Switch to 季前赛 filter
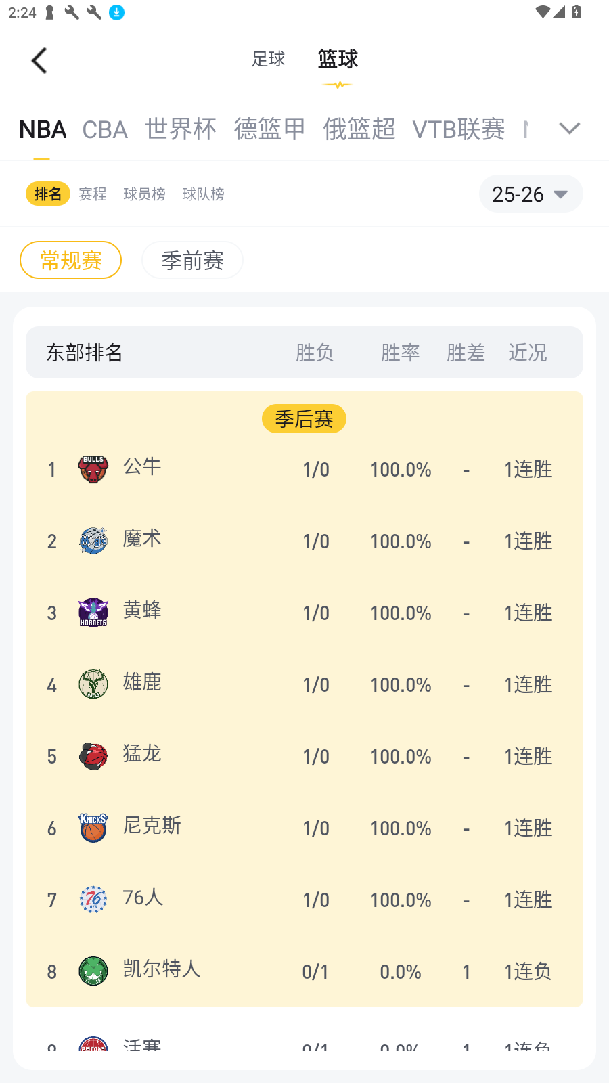The height and width of the screenshot is (1083, 609). [x=192, y=260]
